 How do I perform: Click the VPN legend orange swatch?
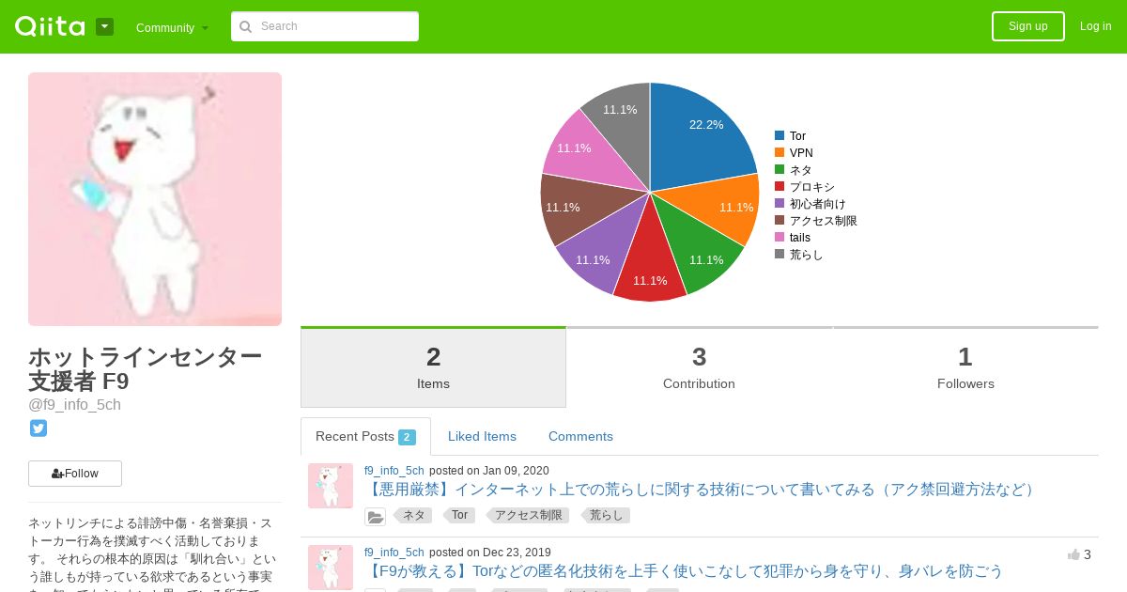780,152
